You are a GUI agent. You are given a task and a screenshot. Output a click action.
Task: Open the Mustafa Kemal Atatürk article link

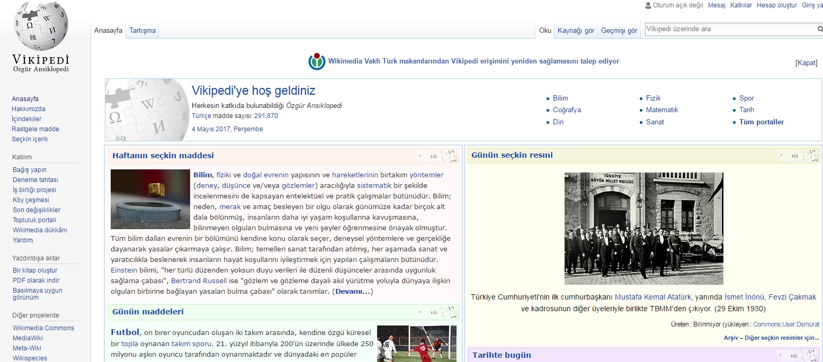click(652, 297)
